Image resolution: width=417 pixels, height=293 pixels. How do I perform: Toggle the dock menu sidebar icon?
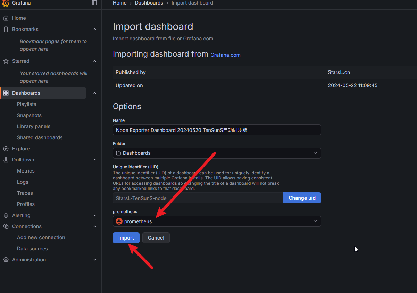point(94,3)
